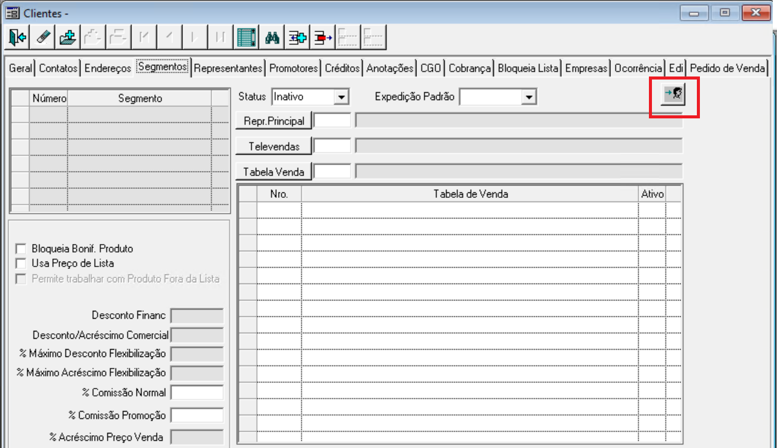The width and height of the screenshot is (777, 448).
Task: Click the % Comissão Normal input field
Action: 197,393
